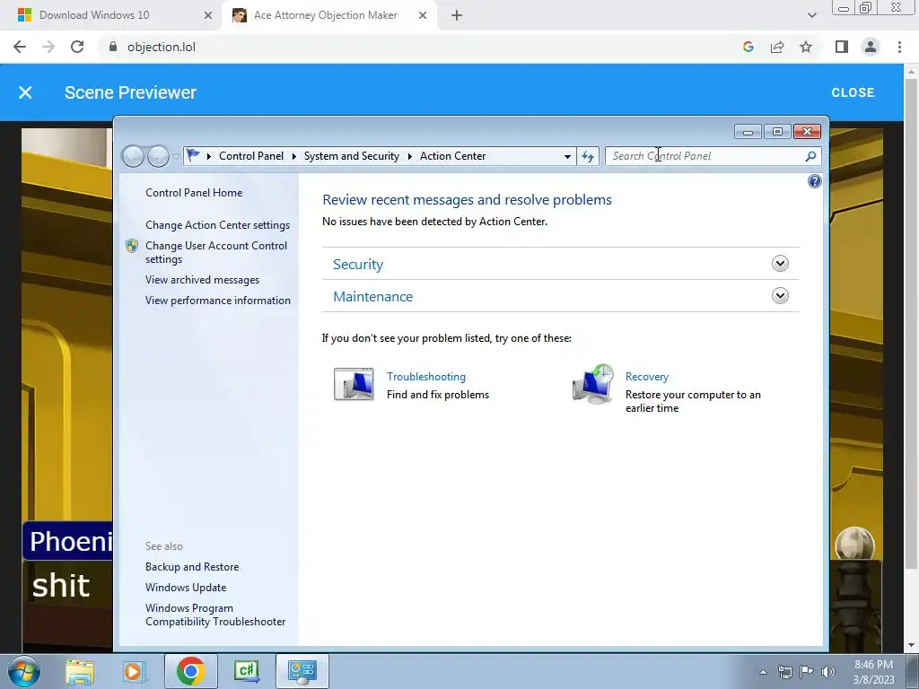Open the Recovery computer clock icon
Viewport: 919px width, 689px height.
pyautogui.click(x=593, y=384)
